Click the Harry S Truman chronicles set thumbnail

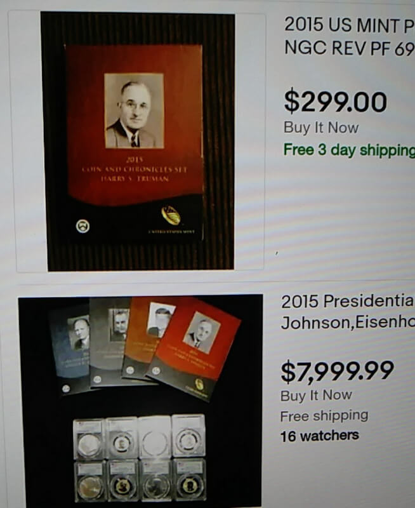click(x=138, y=141)
